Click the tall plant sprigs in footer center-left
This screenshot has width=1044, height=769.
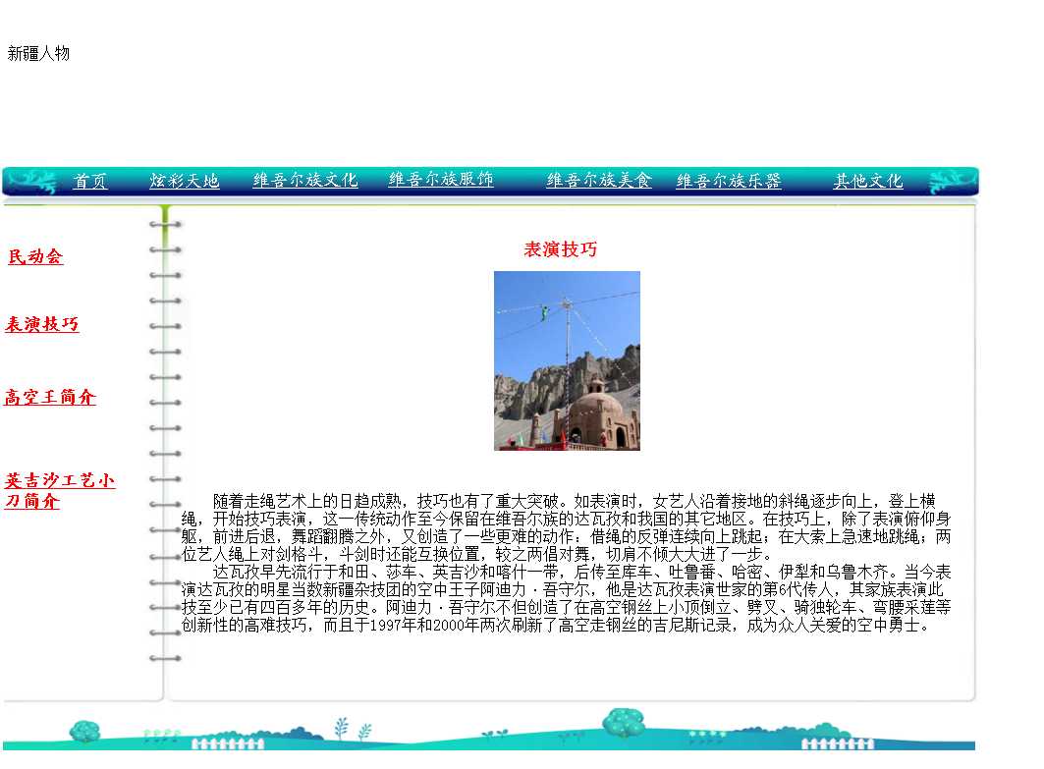click(x=341, y=729)
